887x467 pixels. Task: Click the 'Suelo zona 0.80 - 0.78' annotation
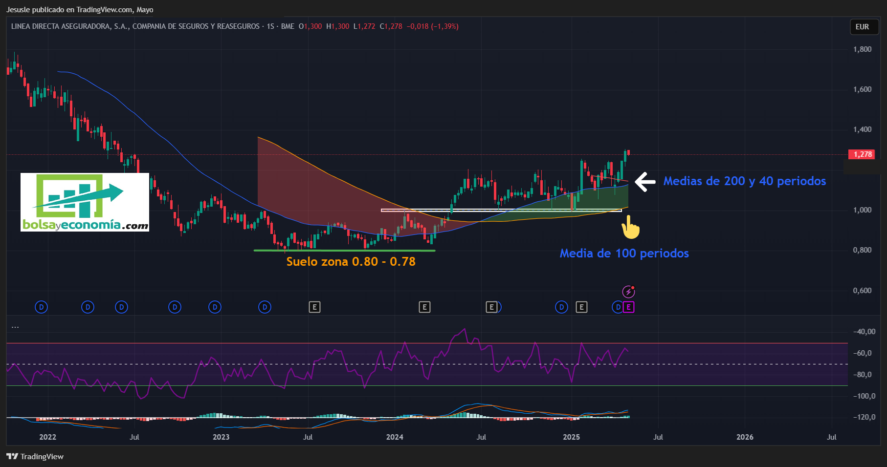[351, 262]
